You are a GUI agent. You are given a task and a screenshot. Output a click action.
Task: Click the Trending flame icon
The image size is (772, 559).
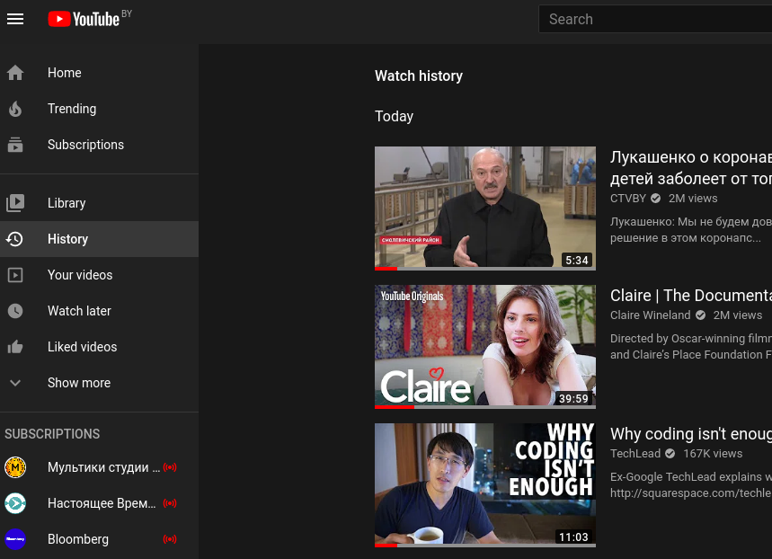pyautogui.click(x=15, y=109)
